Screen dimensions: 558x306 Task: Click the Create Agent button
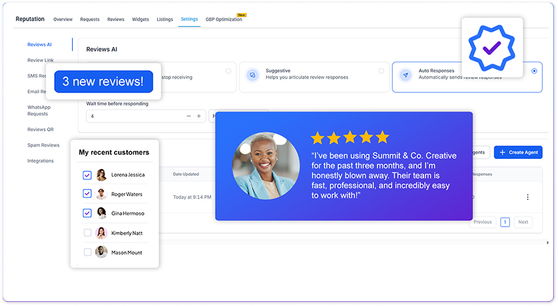(x=518, y=152)
